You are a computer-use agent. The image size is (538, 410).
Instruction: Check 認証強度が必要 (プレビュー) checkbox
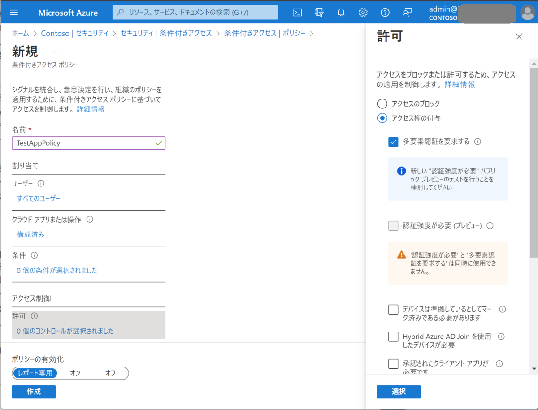(393, 226)
